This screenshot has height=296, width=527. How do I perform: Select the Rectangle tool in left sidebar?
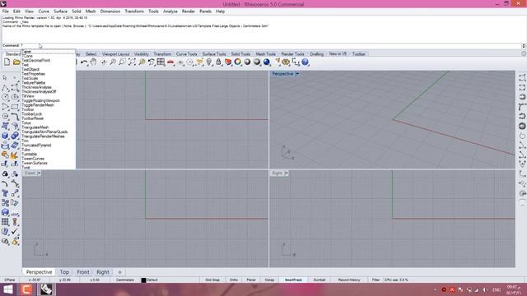15,107
